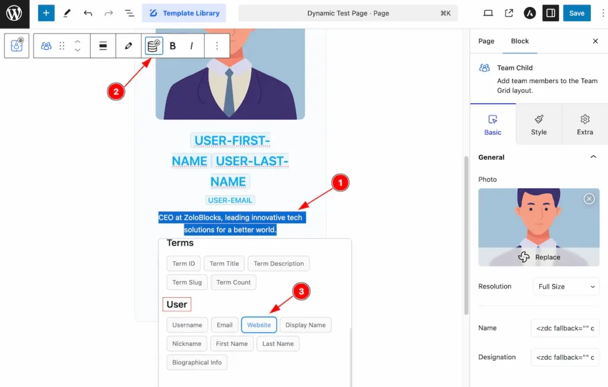Image resolution: width=608 pixels, height=387 pixels.
Task: Click the dynamic content database icon
Action: (154, 46)
